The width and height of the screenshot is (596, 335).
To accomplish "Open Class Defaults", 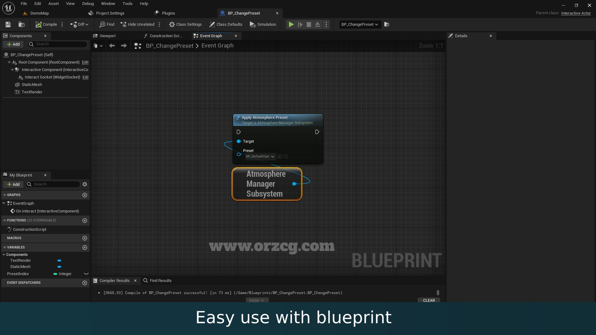I will [226, 25].
